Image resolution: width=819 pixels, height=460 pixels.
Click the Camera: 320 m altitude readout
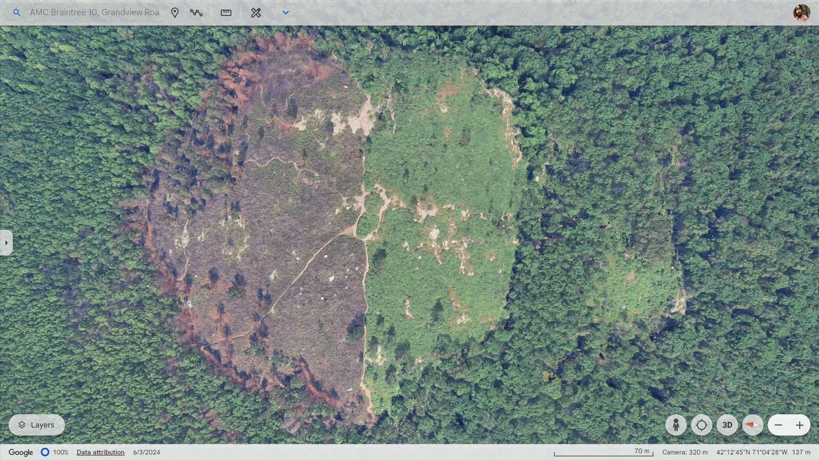coord(685,452)
